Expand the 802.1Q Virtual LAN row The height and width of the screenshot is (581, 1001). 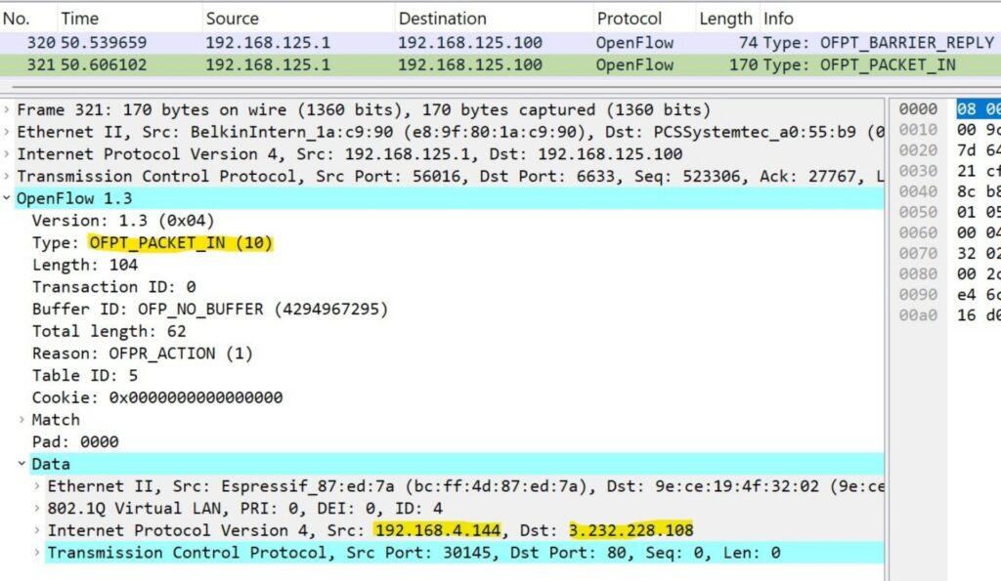[38, 508]
